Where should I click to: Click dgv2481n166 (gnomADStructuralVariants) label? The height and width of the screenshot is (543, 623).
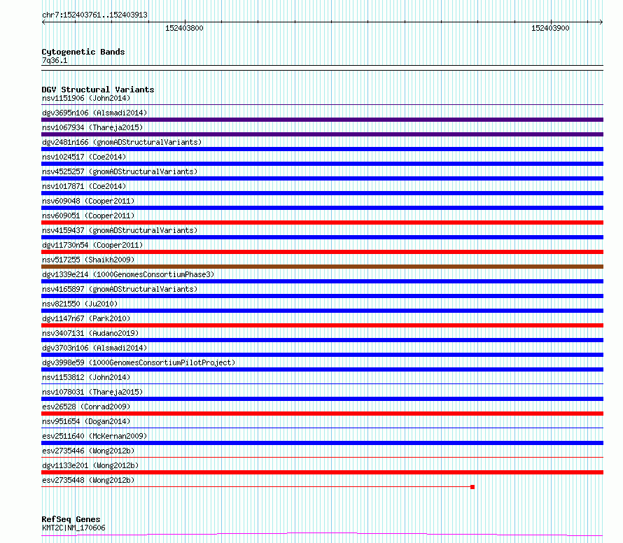point(122,142)
